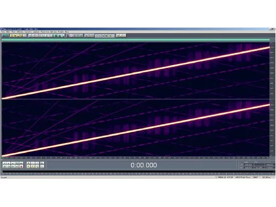Click the Zoom In Horizontally icon

29,163
